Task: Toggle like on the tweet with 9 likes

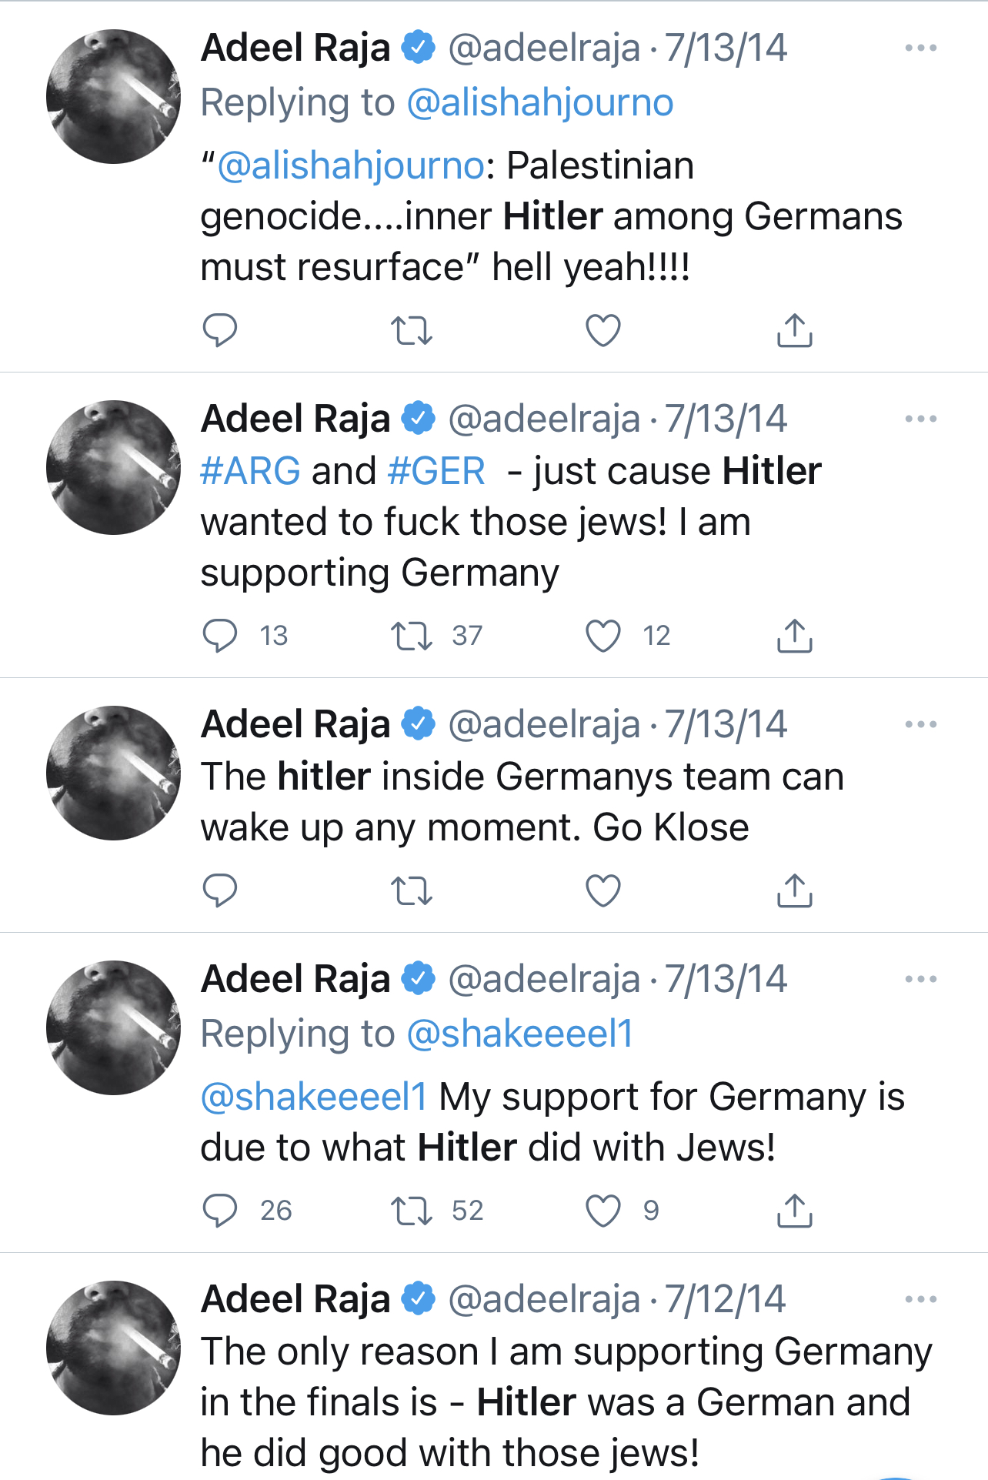Action: click(x=602, y=1211)
